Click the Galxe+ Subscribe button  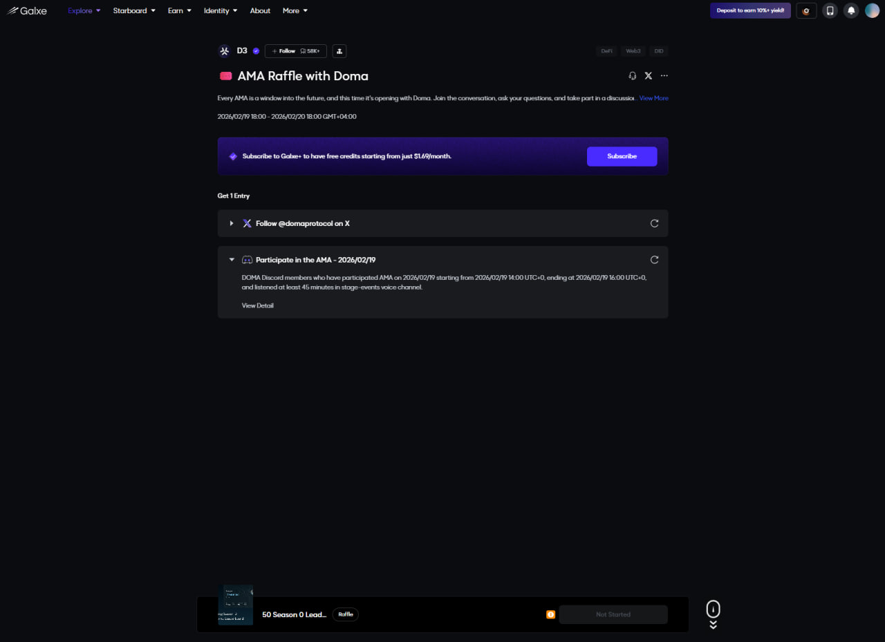(x=622, y=156)
